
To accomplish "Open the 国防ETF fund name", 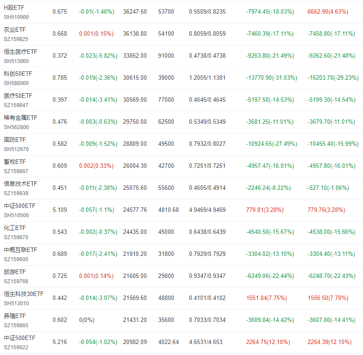I will (x=15, y=140).
